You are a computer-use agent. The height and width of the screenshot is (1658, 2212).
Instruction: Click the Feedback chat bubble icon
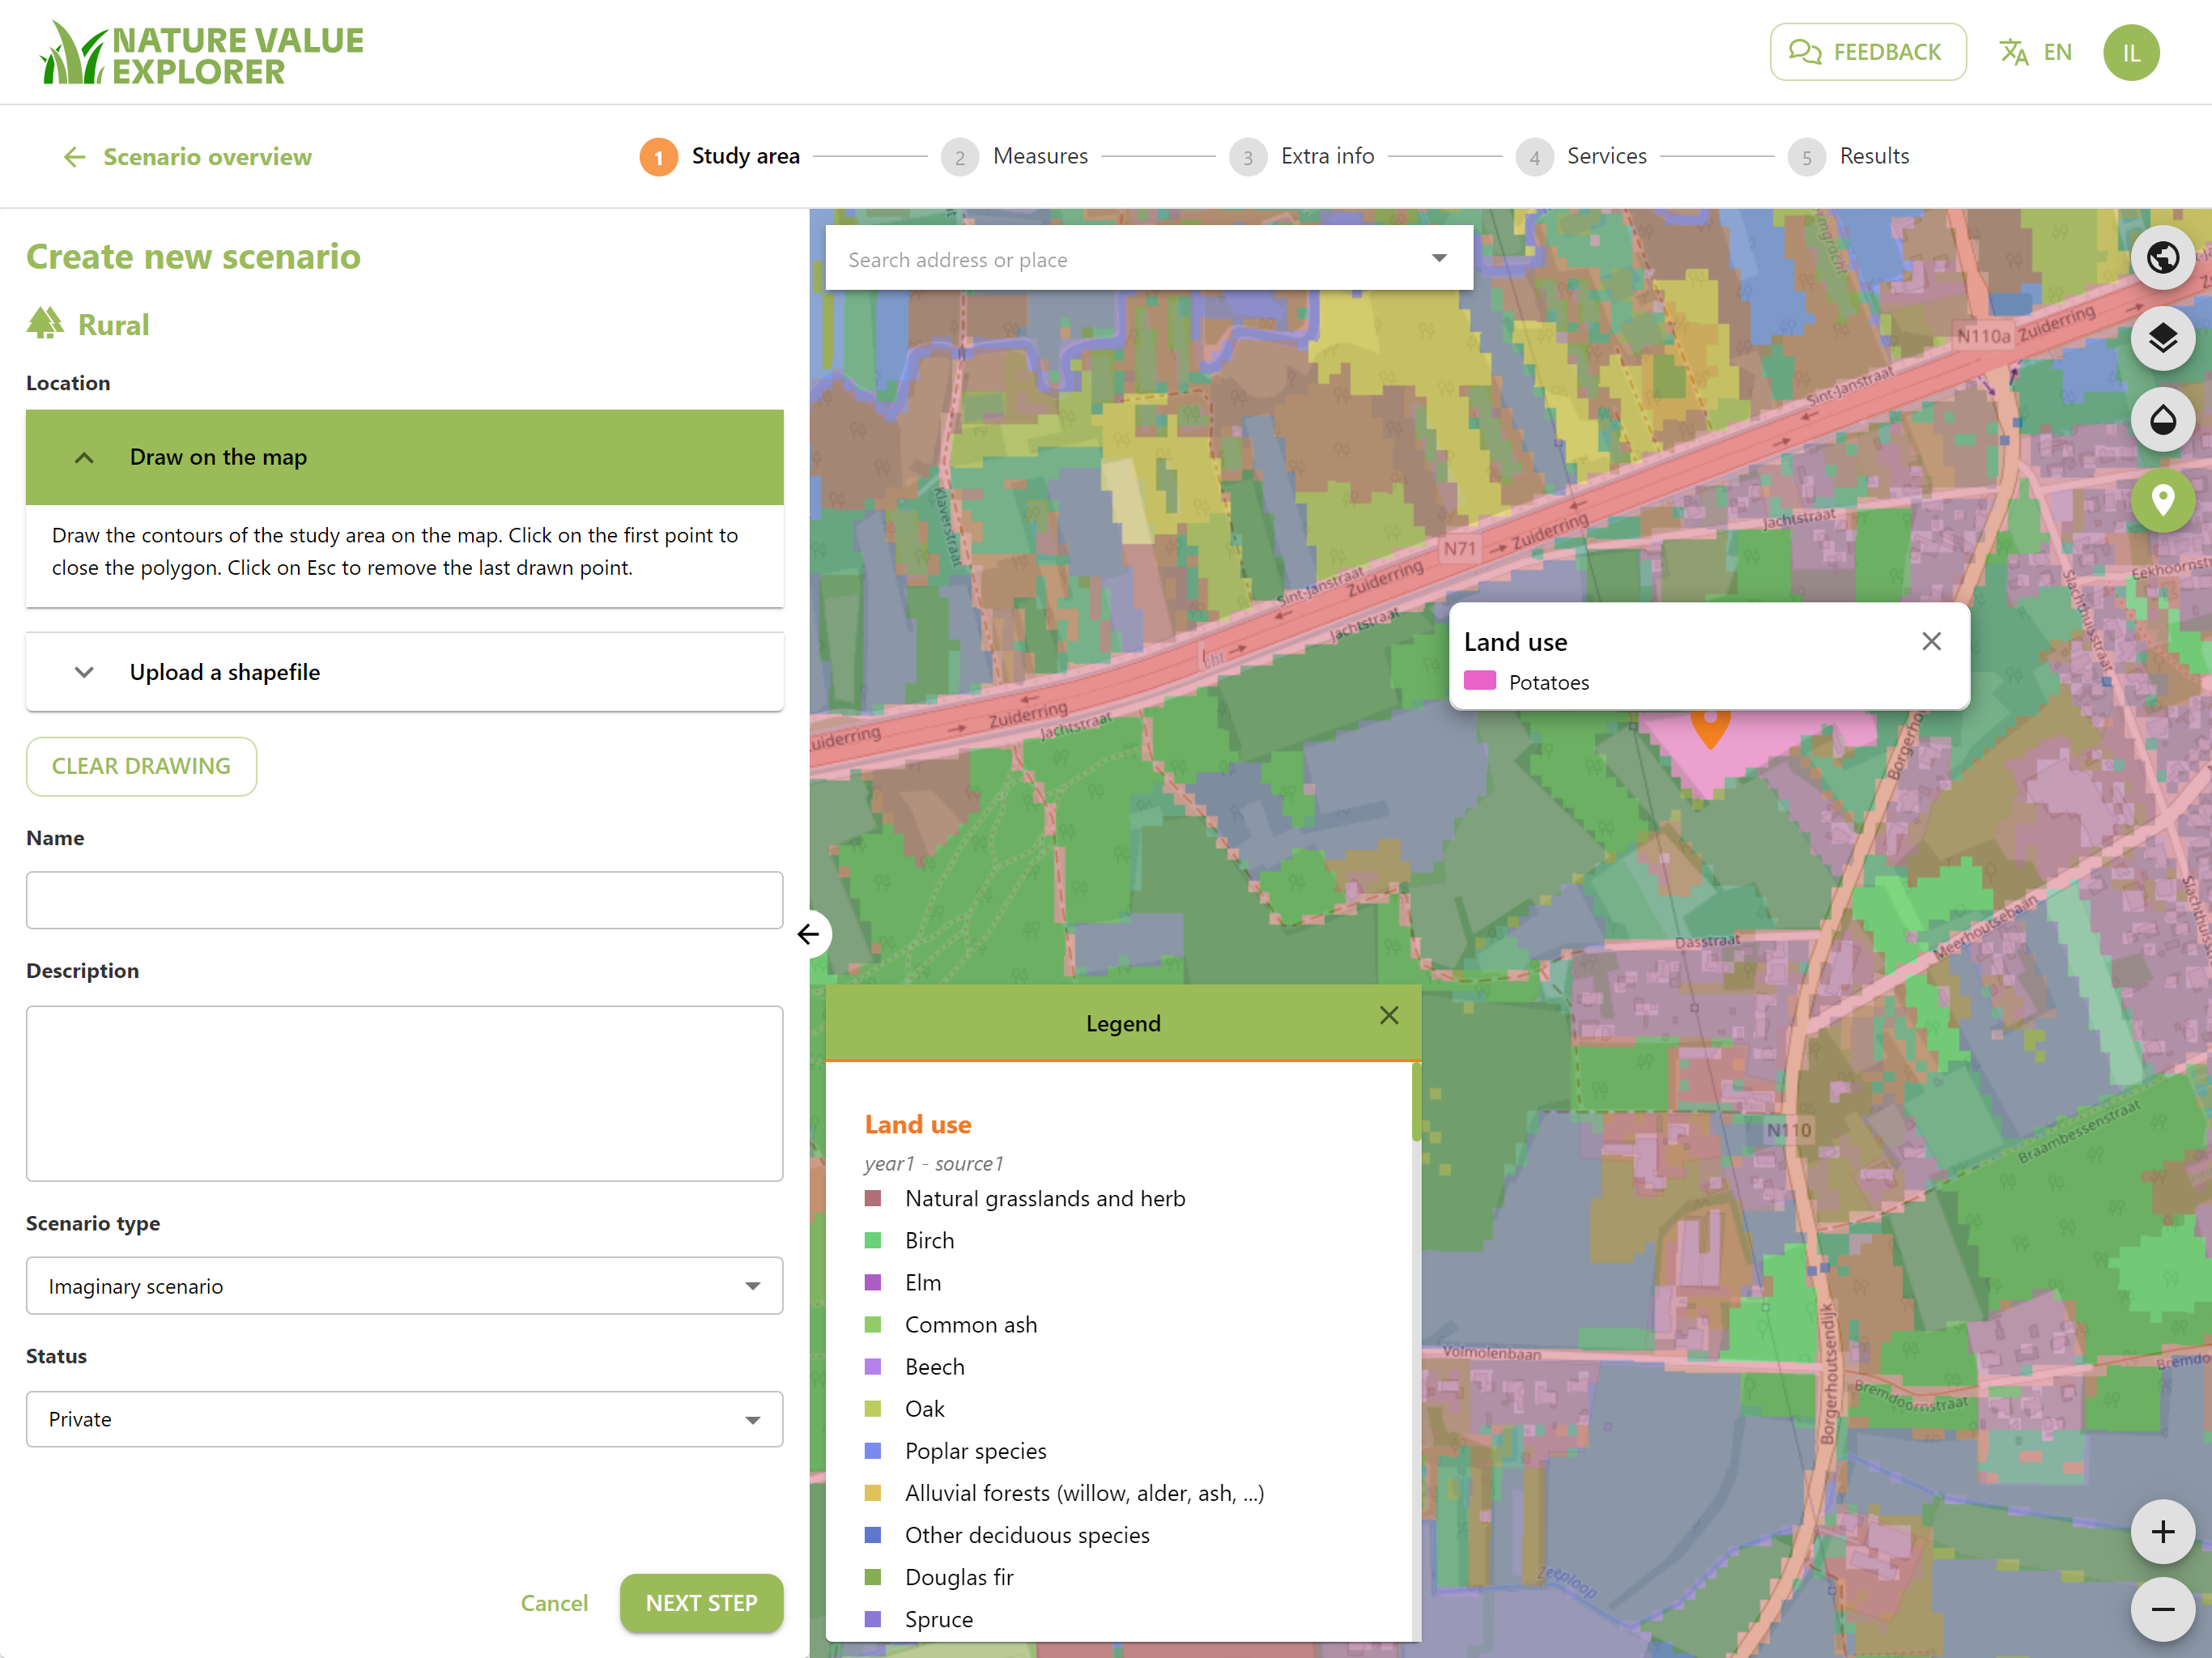pos(1804,52)
